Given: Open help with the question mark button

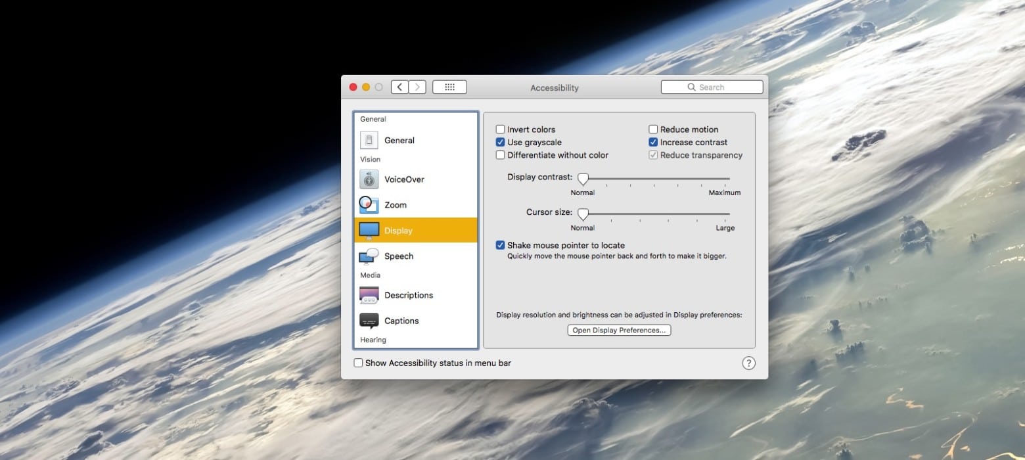Looking at the screenshot, I should pyautogui.click(x=748, y=363).
